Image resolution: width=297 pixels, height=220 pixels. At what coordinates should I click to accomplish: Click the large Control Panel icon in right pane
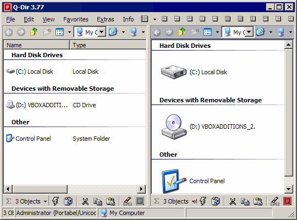click(x=173, y=181)
